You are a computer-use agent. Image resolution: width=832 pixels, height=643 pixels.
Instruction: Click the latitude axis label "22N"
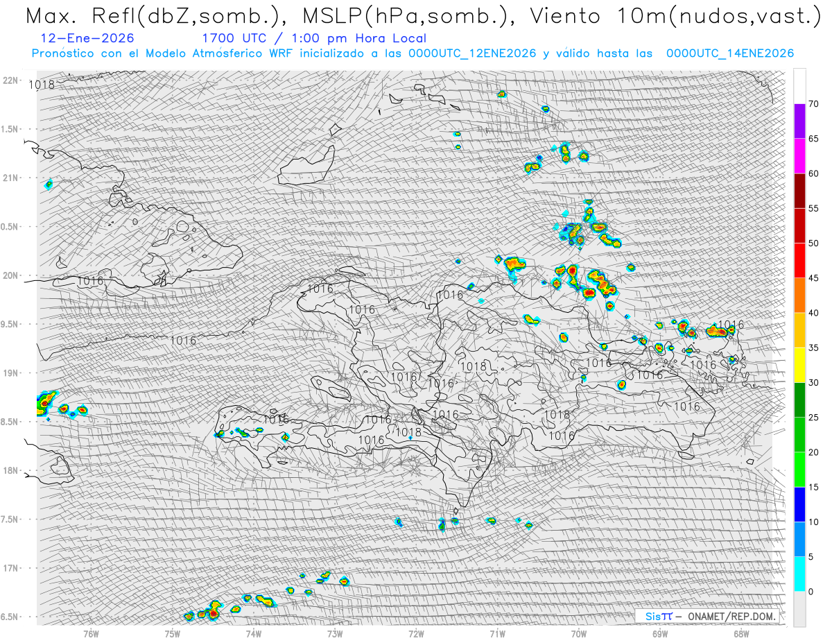click(10, 80)
